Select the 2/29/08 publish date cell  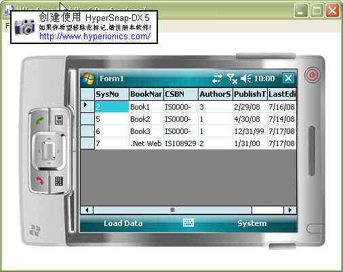[250, 107]
